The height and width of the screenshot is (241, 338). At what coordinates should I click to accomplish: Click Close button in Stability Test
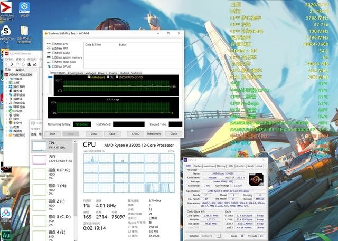click(174, 134)
